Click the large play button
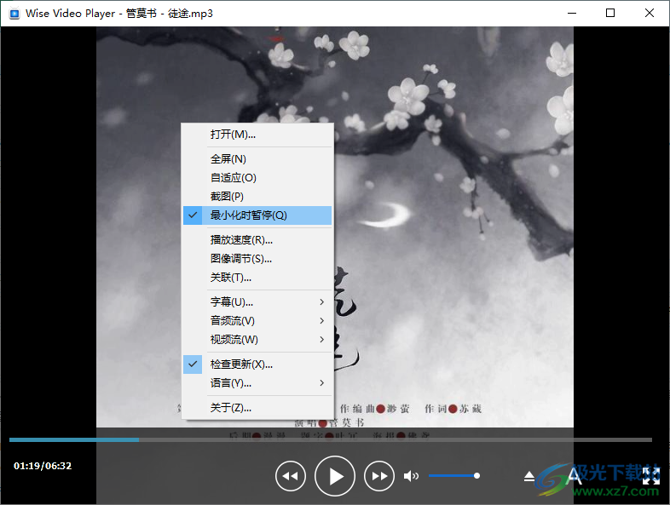The height and width of the screenshot is (505, 670). 334,476
